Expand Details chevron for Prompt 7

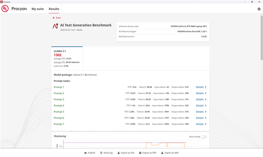[206, 124]
